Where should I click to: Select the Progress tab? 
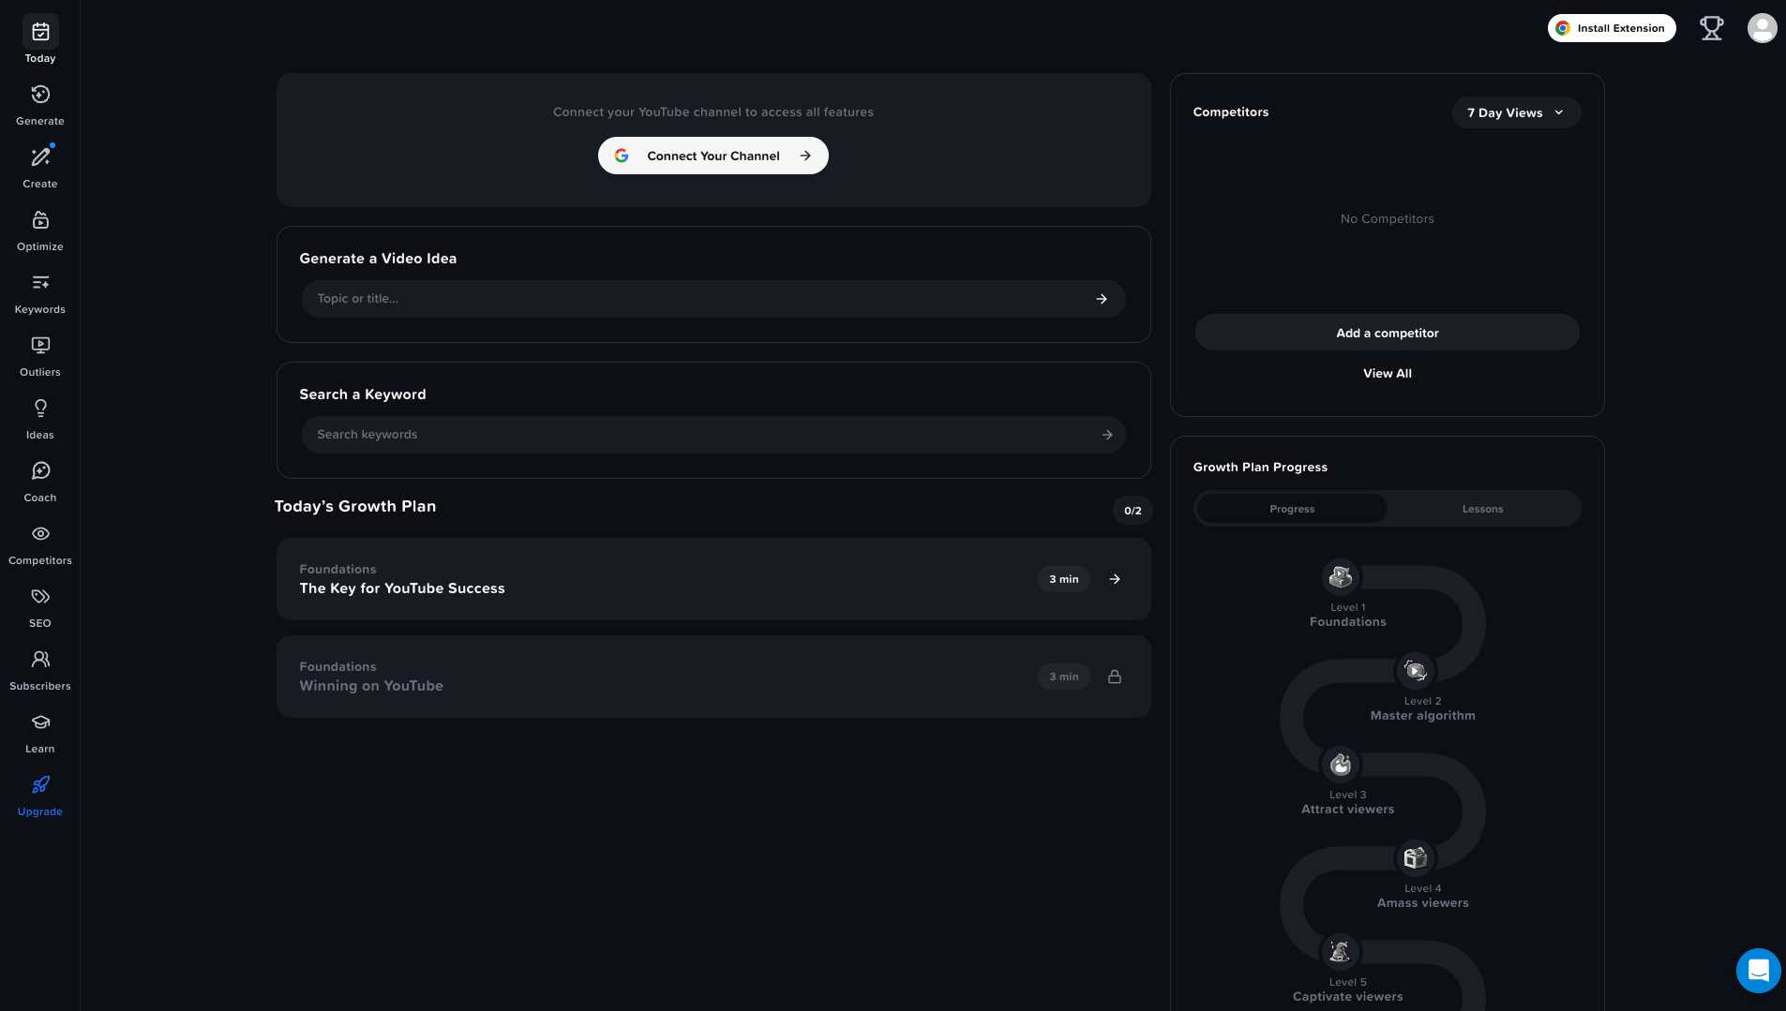(x=1291, y=508)
